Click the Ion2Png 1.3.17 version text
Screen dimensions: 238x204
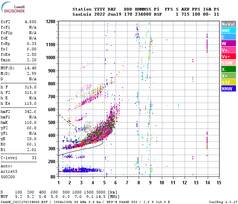point(223,202)
